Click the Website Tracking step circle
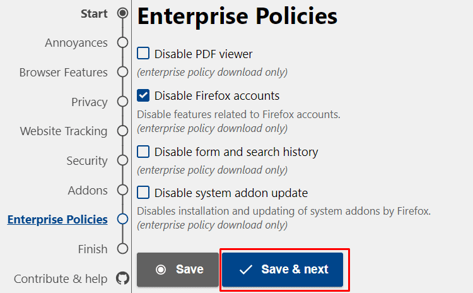Image resolution: width=473 pixels, height=293 pixels. tap(123, 131)
